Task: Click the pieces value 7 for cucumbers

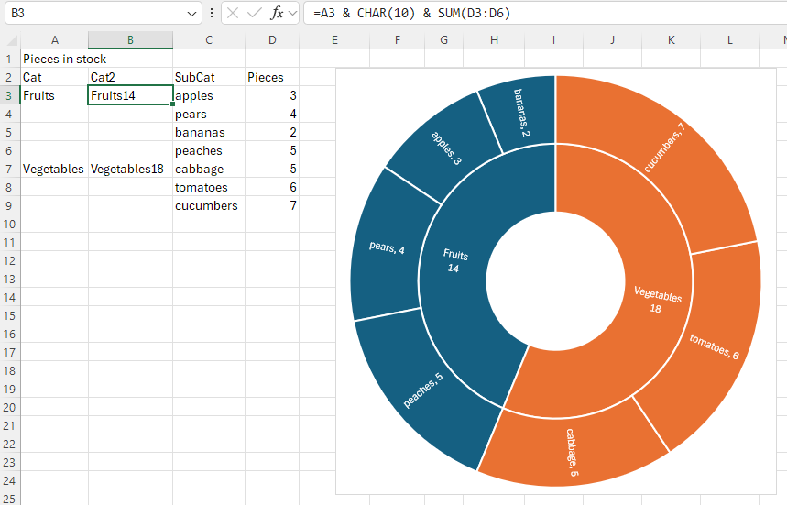Action: coord(272,205)
